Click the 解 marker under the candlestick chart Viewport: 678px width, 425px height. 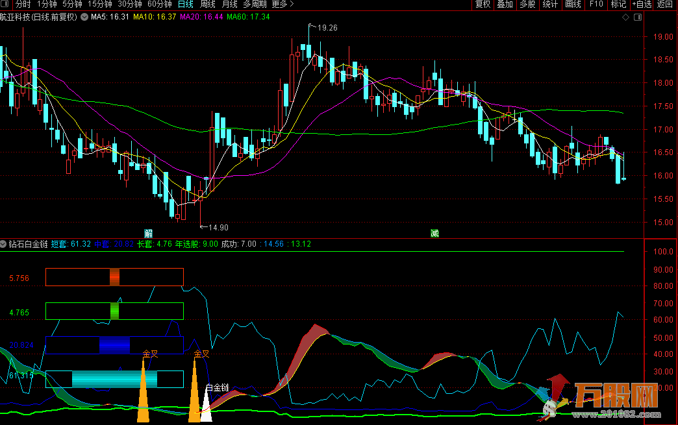click(148, 234)
